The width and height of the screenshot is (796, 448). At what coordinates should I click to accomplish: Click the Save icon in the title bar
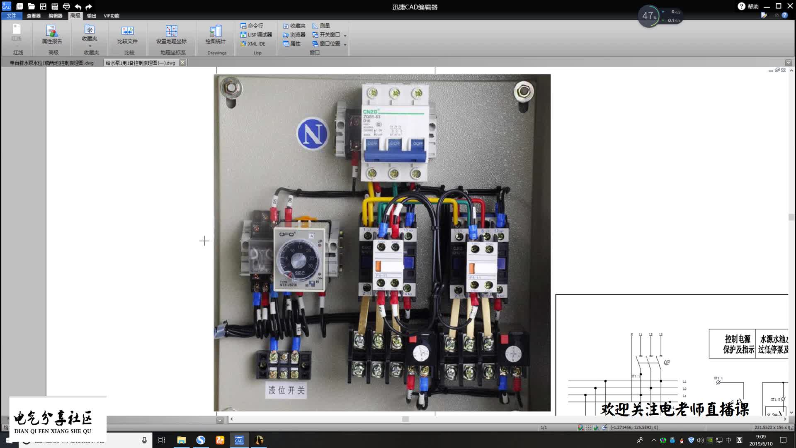click(x=43, y=6)
